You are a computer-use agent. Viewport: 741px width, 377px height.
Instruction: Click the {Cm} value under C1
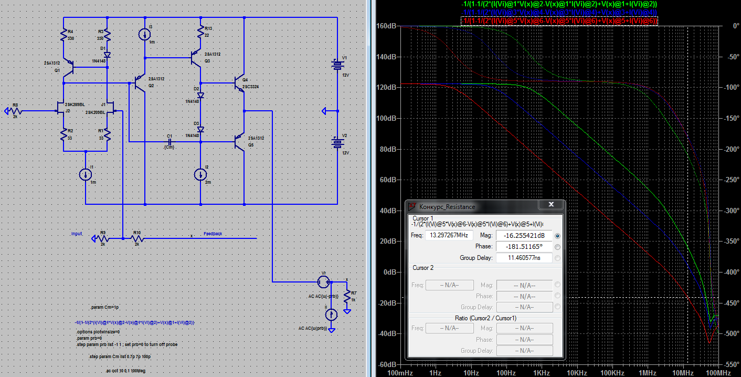point(169,148)
